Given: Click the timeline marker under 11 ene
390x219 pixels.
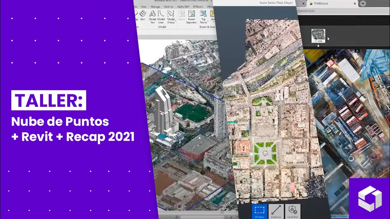Looking at the screenshot, I should [318, 46].
